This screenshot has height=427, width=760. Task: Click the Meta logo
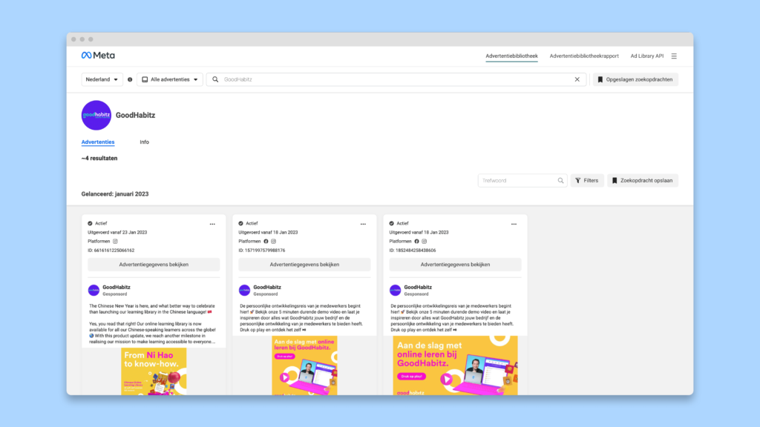98,55
